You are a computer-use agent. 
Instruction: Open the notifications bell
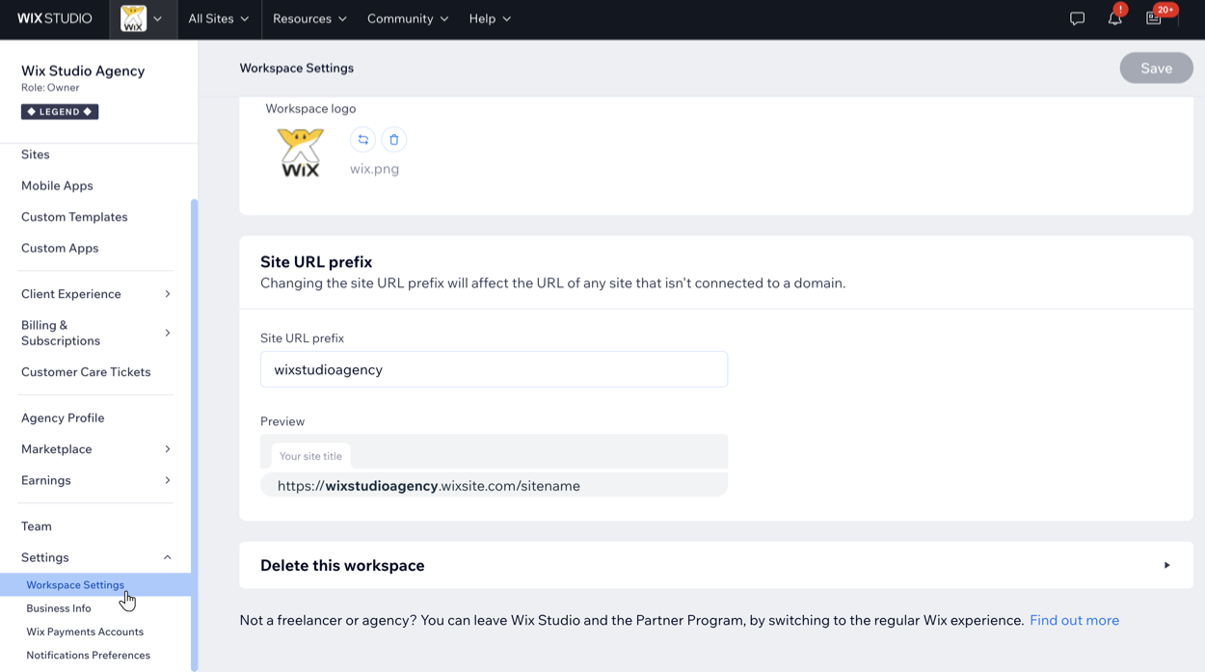(1114, 19)
